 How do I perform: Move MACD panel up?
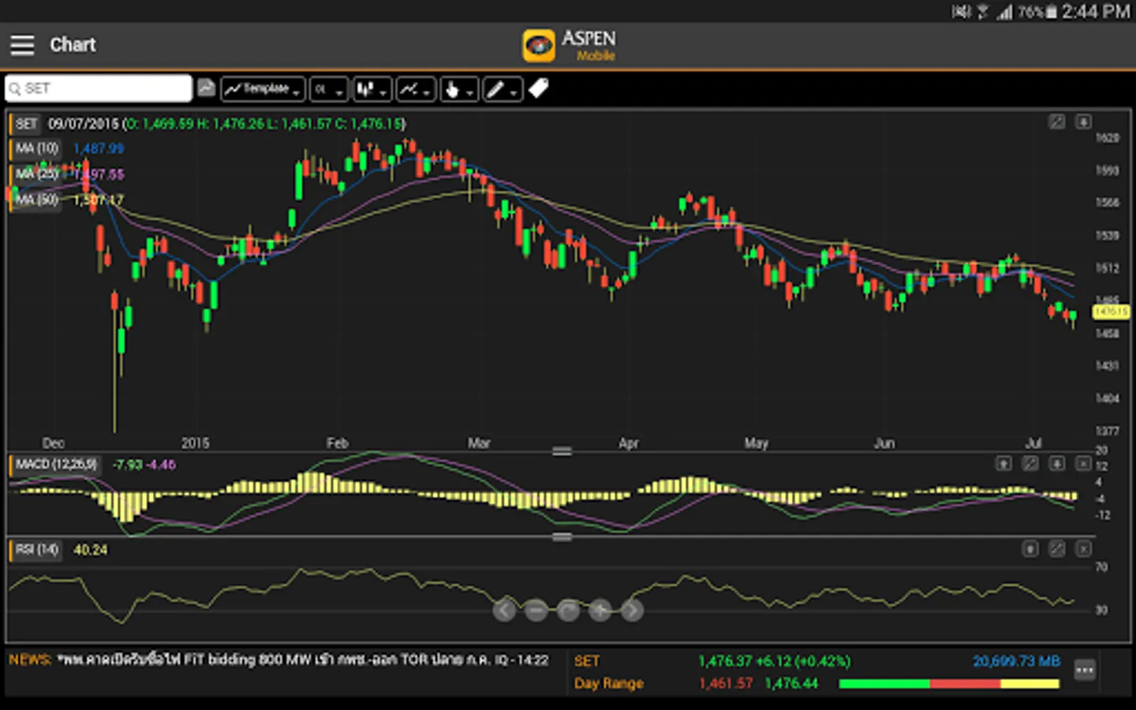[1003, 464]
